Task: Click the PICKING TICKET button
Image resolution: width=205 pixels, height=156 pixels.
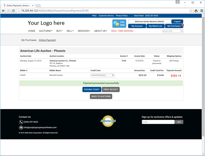Action: (x=92, y=89)
